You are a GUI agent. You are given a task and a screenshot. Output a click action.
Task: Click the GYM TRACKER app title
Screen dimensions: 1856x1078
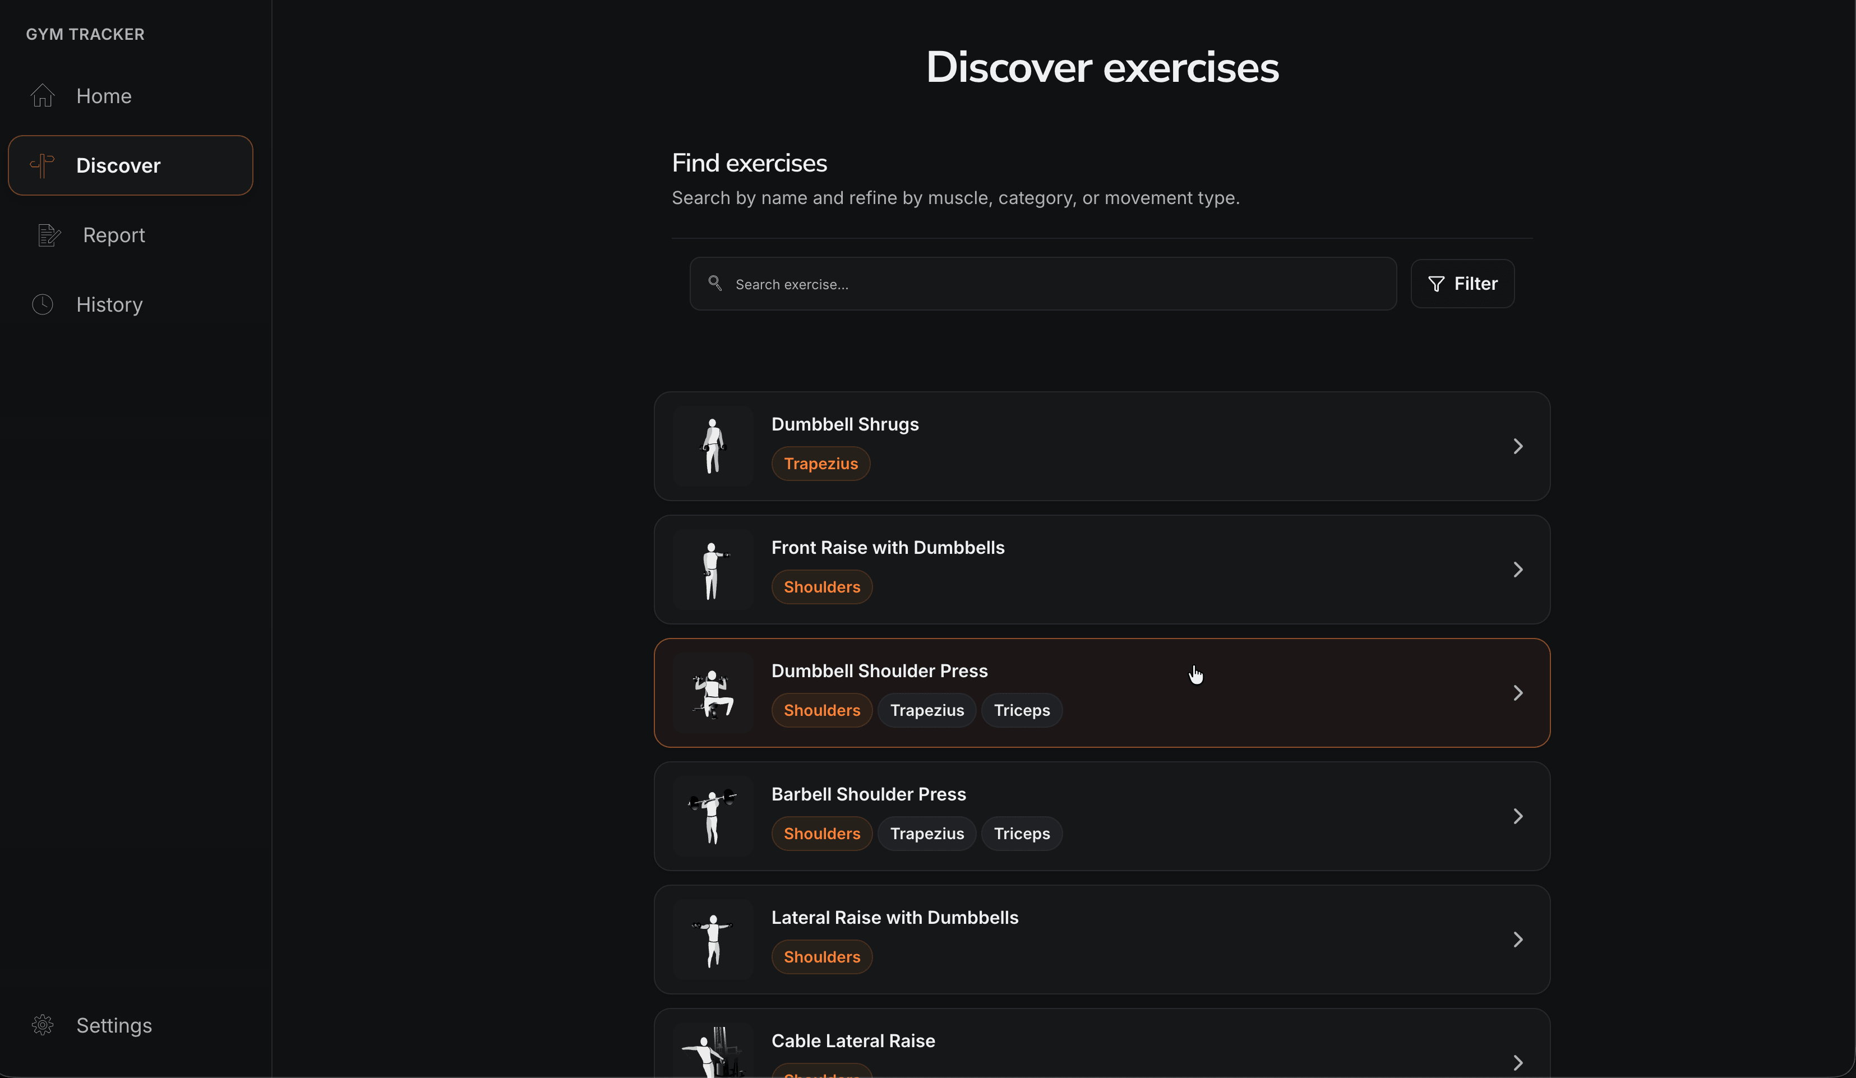tap(85, 34)
